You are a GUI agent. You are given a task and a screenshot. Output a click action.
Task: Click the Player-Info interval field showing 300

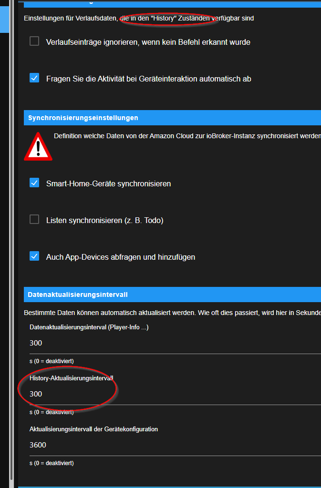pos(172,343)
